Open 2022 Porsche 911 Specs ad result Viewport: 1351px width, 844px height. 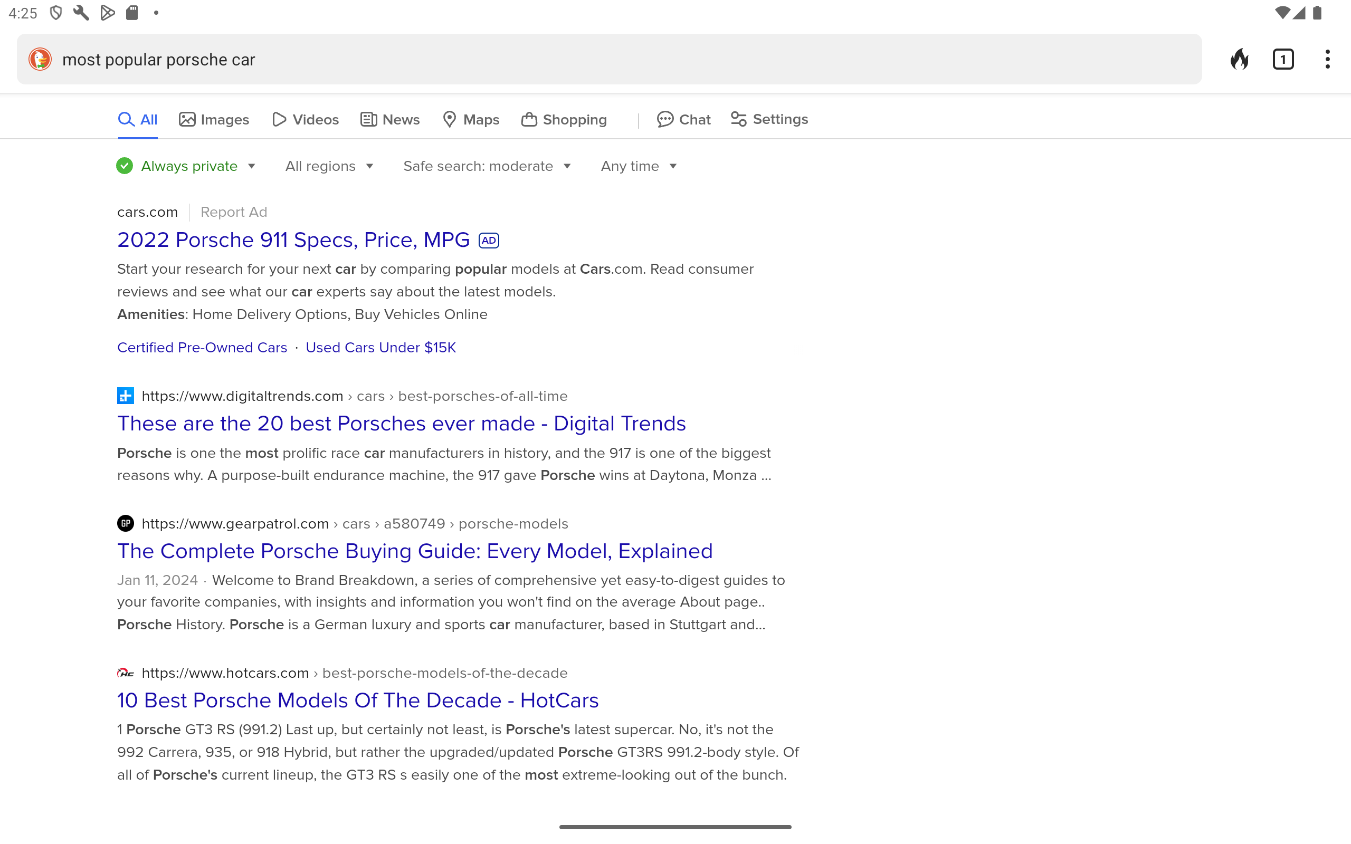293,240
